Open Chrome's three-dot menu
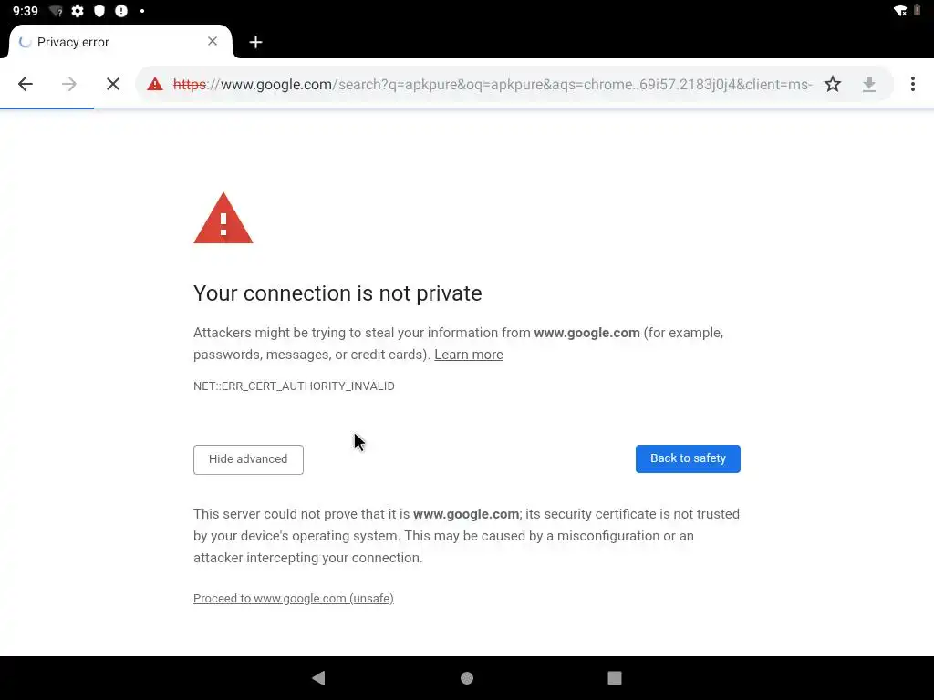 pos(912,84)
